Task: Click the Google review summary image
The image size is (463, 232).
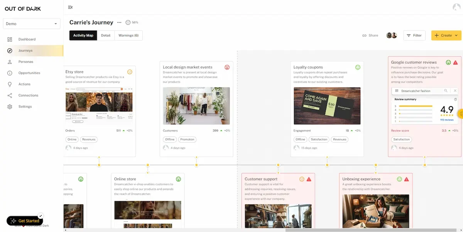Action: click(425, 106)
